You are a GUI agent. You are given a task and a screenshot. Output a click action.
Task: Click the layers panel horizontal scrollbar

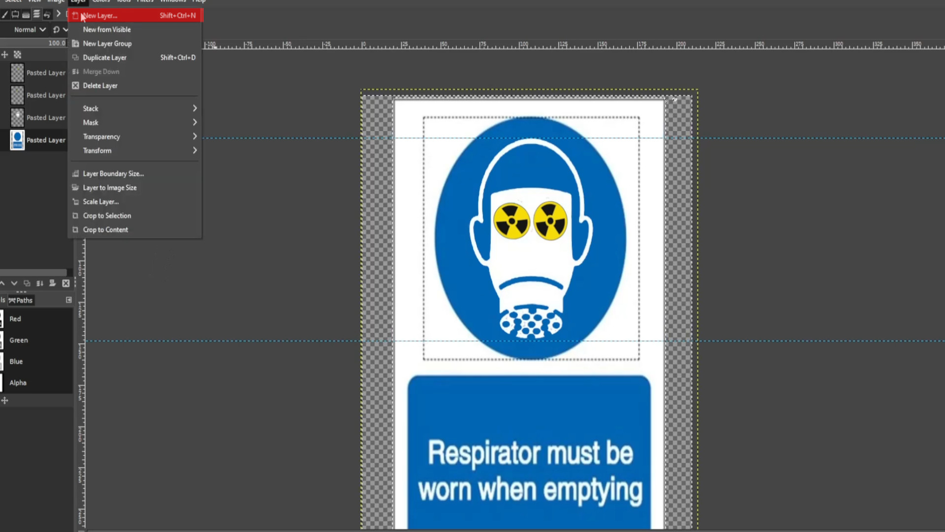[33, 272]
